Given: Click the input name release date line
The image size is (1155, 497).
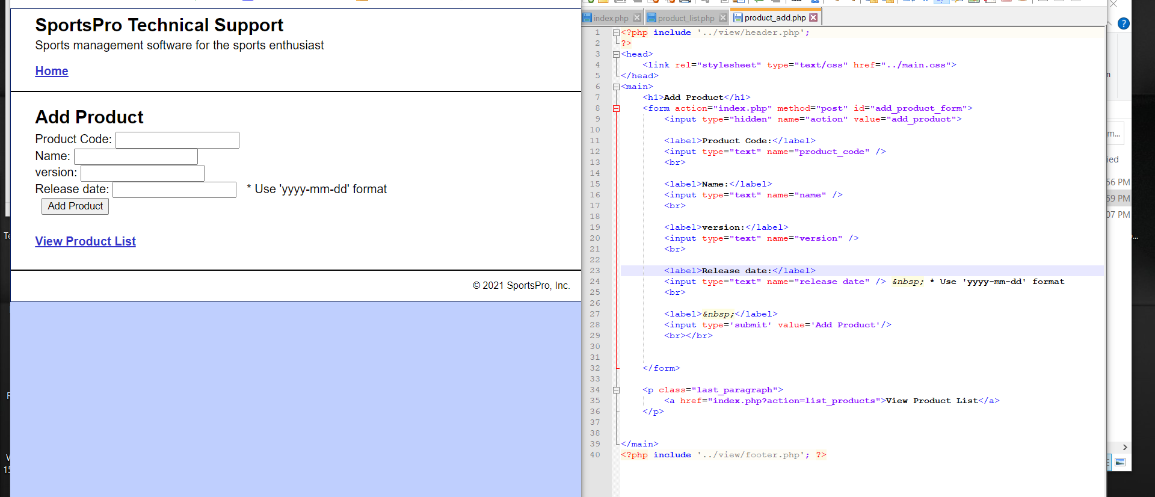Looking at the screenshot, I should (864, 282).
